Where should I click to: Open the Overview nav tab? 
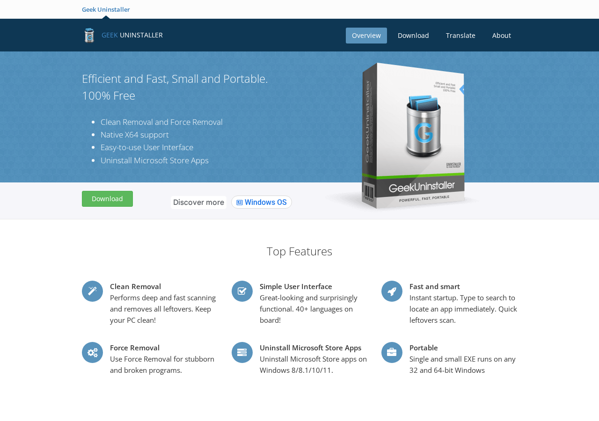pos(366,36)
